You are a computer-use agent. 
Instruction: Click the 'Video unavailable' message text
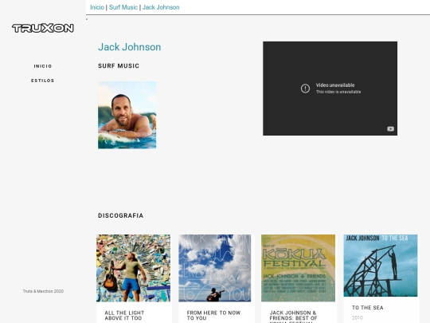click(335, 85)
